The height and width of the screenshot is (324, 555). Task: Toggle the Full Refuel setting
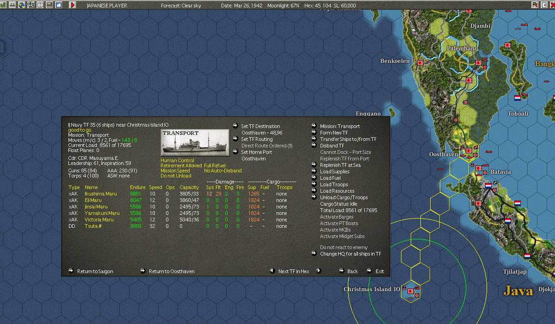(215, 166)
